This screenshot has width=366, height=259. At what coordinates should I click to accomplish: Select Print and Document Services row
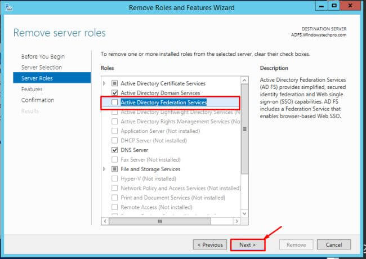coord(173,198)
